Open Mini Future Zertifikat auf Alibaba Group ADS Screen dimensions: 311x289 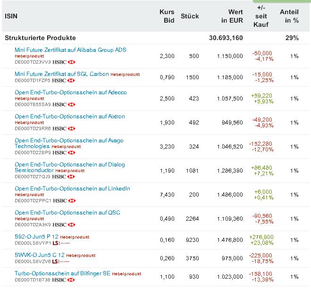[70, 50]
